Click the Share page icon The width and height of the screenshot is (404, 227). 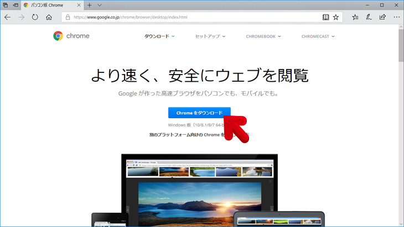pyautogui.click(x=382, y=17)
